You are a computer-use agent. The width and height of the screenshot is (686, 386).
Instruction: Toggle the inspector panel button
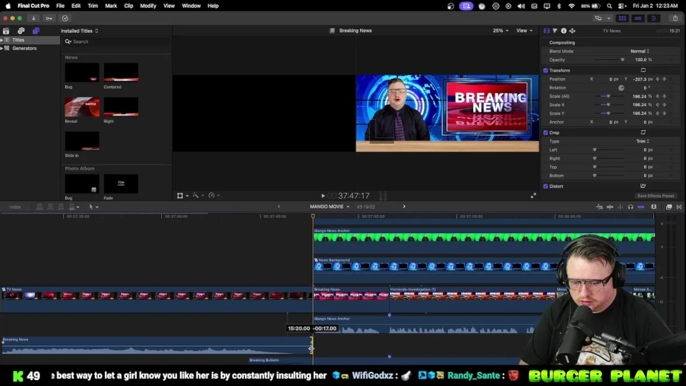click(x=653, y=18)
